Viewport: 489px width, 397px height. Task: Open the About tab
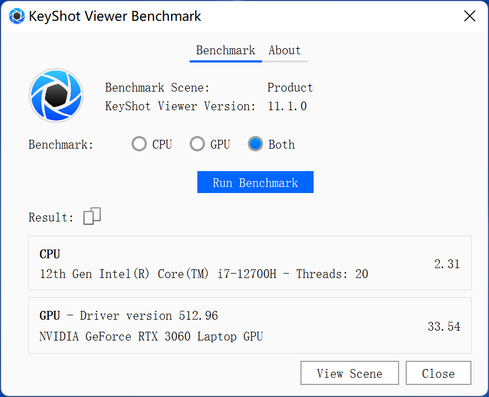(x=285, y=51)
